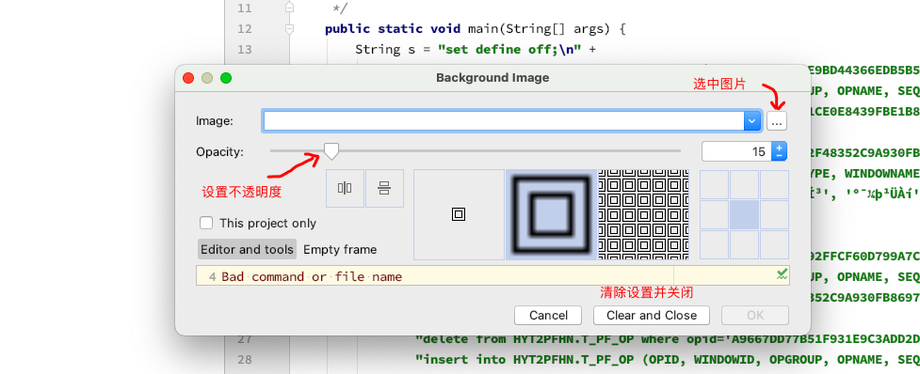Expand the Image path dropdown arrow
Screen dimensions: 920x374
pyautogui.click(x=752, y=121)
